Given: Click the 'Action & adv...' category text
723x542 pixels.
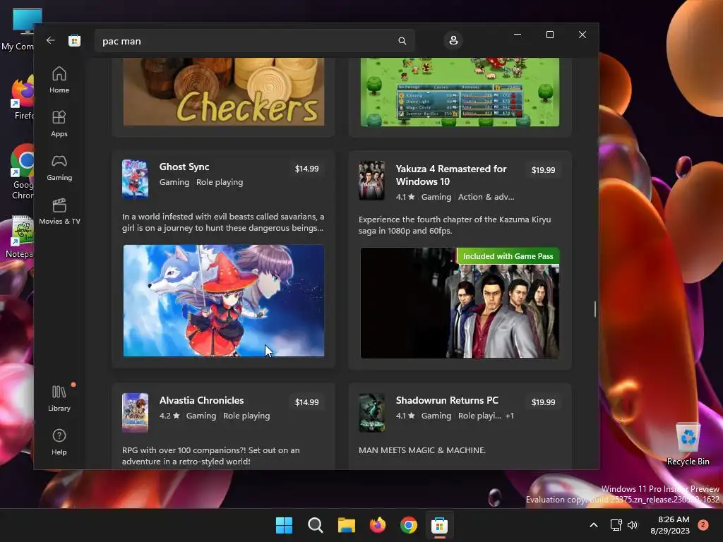Looking at the screenshot, I should pos(486,197).
